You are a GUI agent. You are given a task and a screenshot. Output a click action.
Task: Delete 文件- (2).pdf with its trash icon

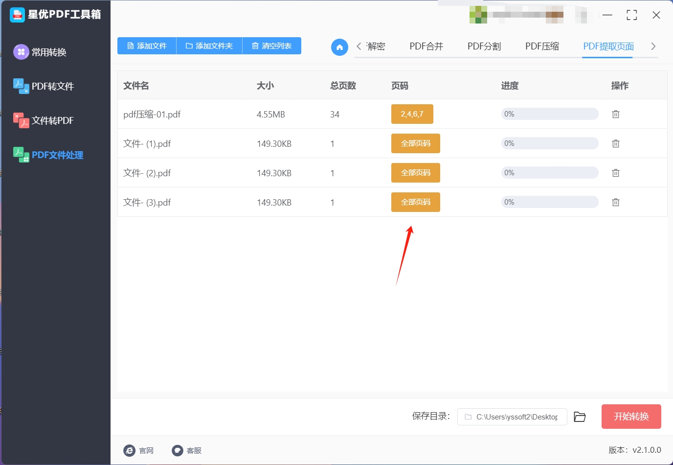coord(616,173)
